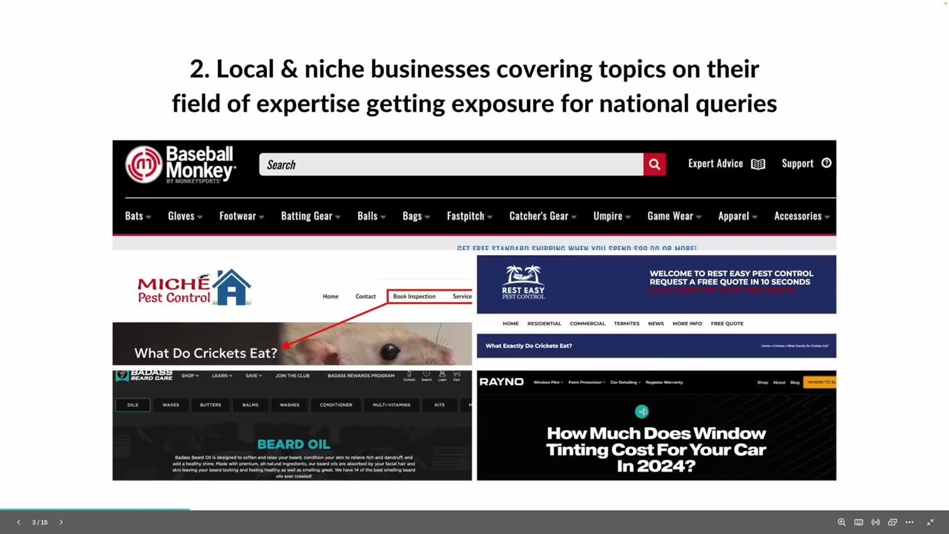Exit full screen mode
This screenshot has height=534, width=949.
pos(930,522)
